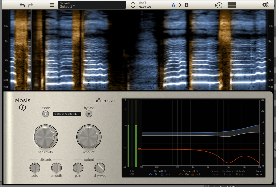
Task: Redo the change with the redo arrow
Action: [31, 5]
